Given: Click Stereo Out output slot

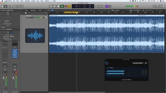Looking at the screenshot, I should pos(5,63).
